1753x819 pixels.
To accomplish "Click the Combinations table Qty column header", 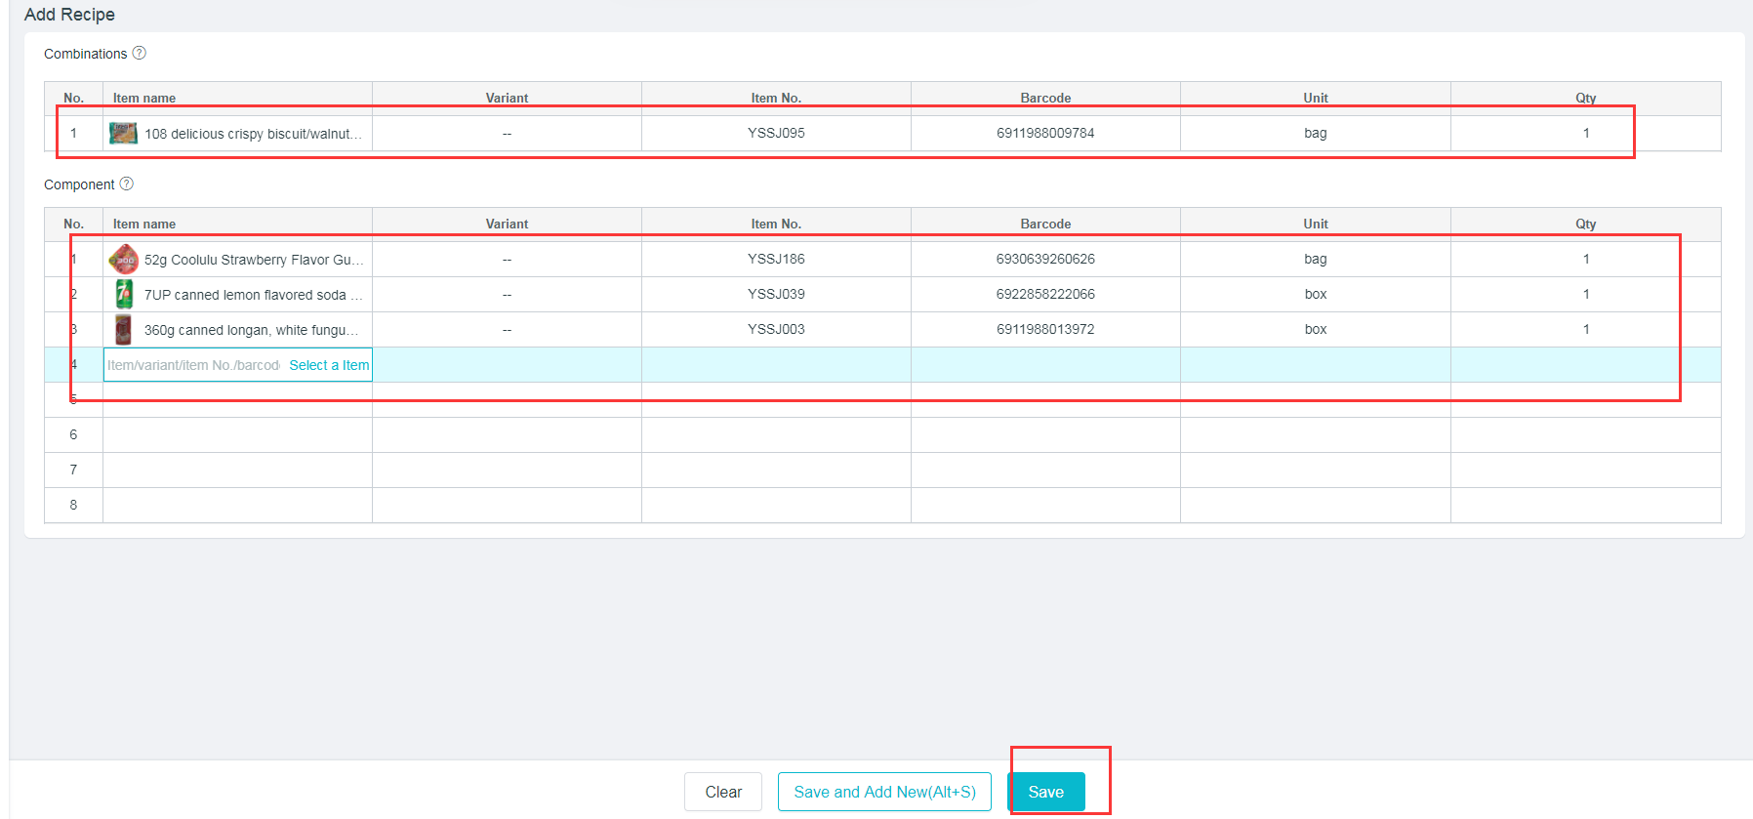I will [1585, 98].
